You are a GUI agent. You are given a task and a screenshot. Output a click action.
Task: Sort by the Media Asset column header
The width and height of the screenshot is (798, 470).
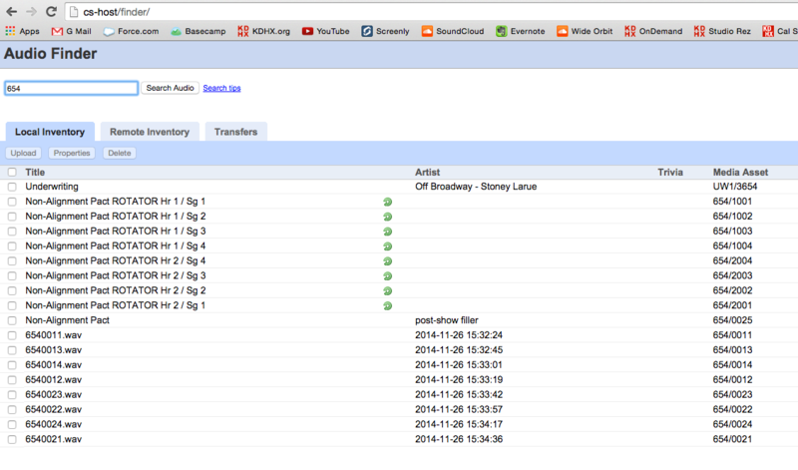(x=740, y=173)
